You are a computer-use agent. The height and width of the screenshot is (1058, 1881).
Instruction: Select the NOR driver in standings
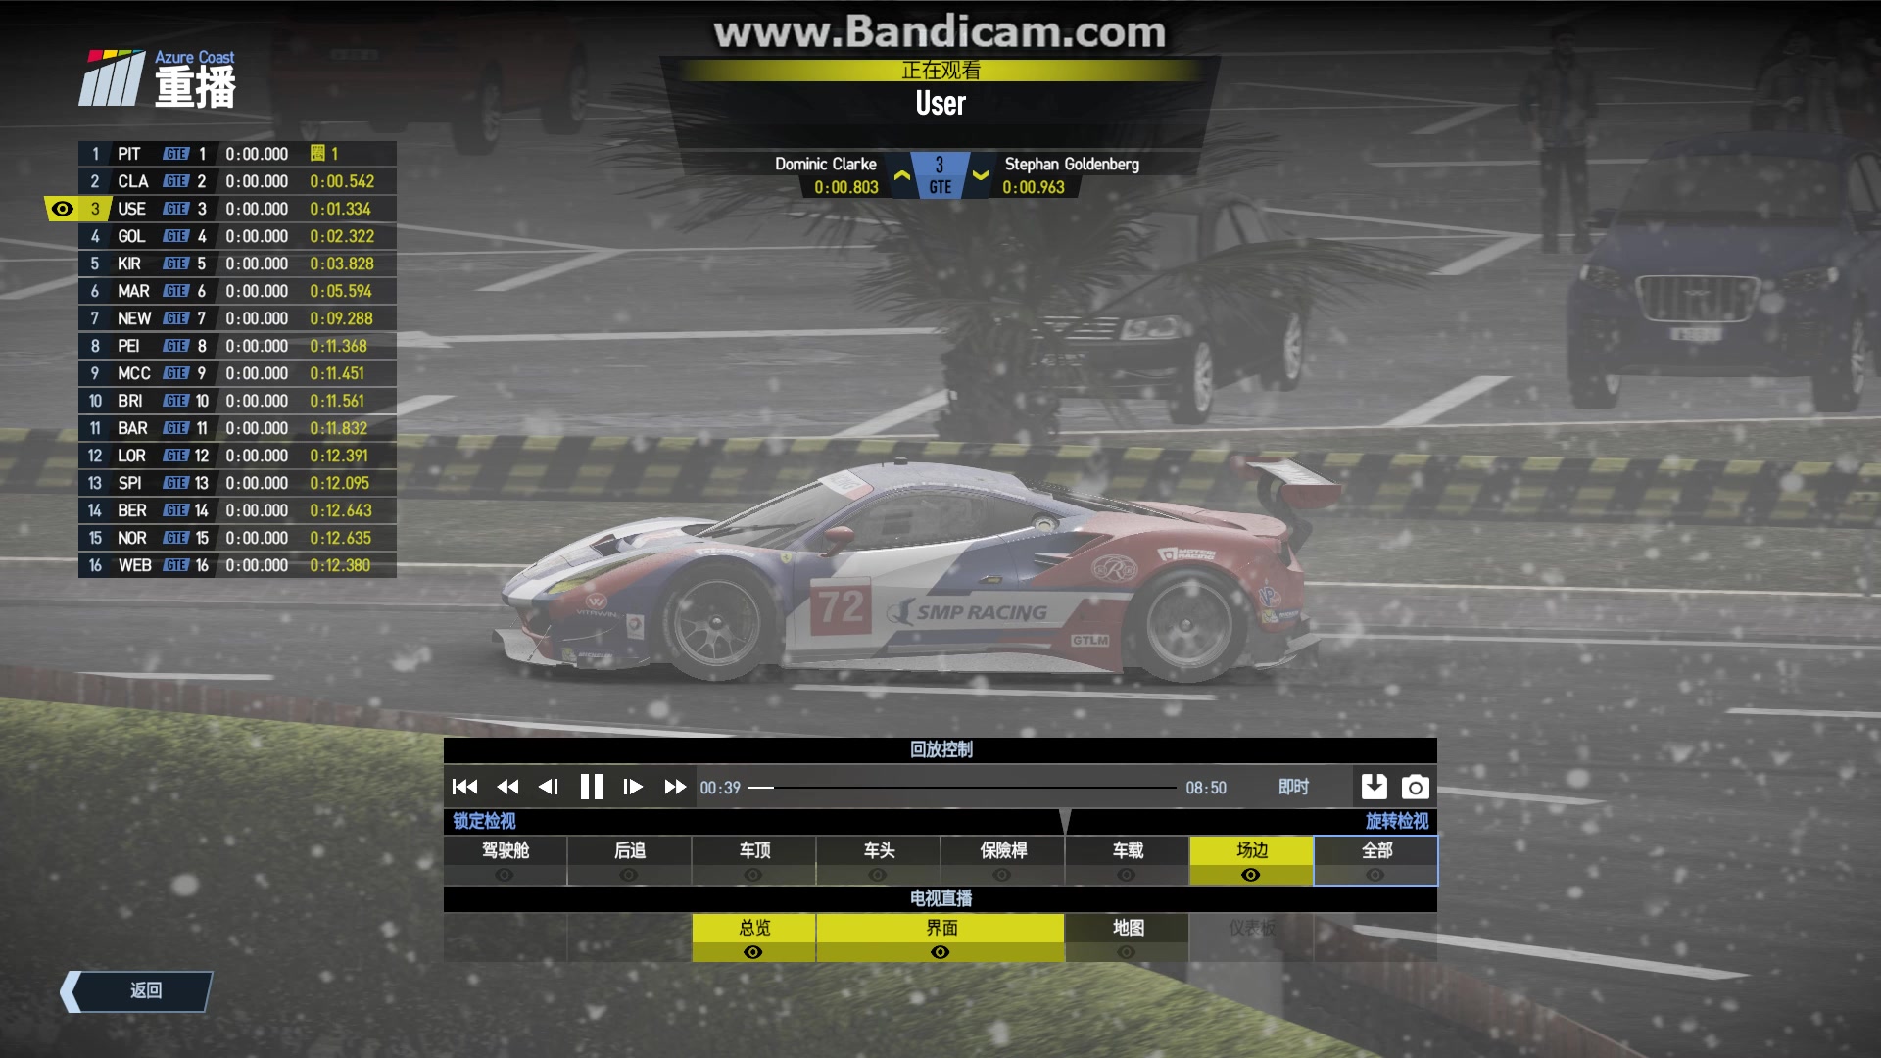(x=237, y=538)
